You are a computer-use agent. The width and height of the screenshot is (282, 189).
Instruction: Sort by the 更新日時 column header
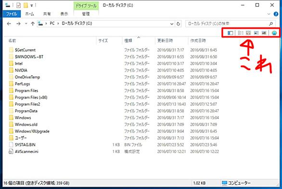(165, 41)
